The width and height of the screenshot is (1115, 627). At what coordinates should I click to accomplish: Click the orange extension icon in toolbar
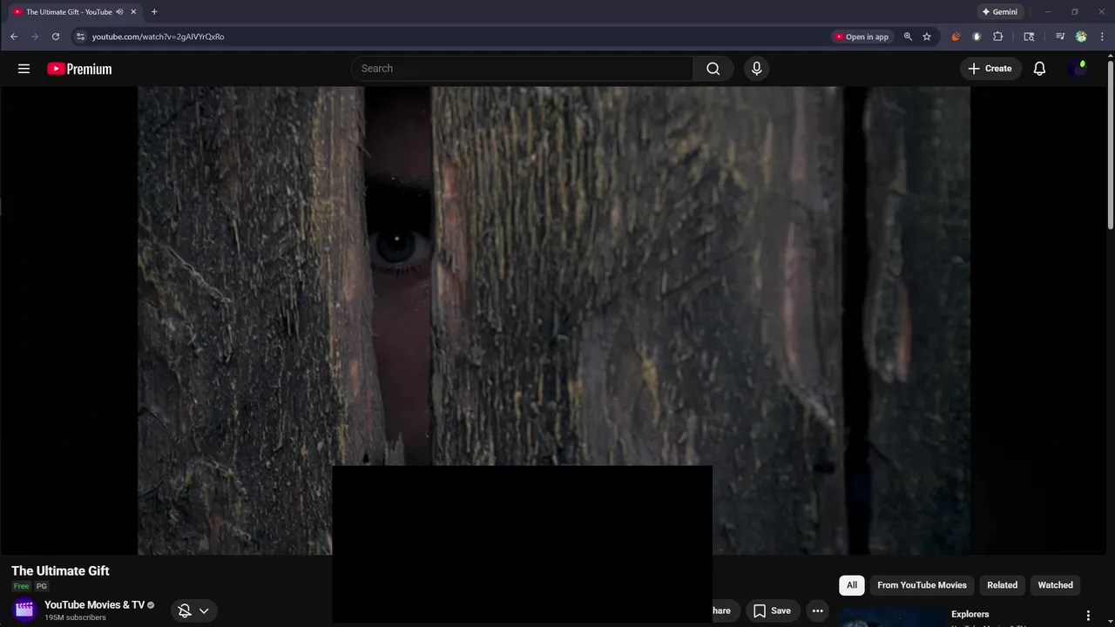(x=956, y=37)
